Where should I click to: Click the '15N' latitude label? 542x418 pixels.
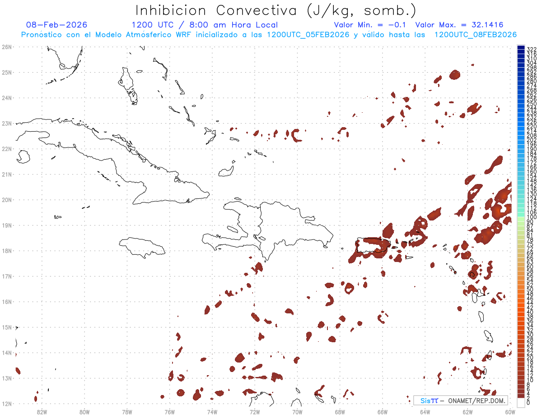coord(7,327)
